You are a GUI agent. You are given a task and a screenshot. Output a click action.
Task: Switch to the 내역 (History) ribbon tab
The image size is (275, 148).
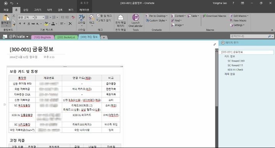[x=49, y=10]
